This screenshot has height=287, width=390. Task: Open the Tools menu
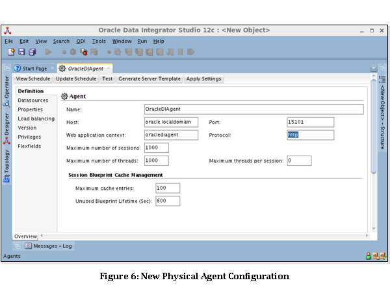(x=99, y=41)
